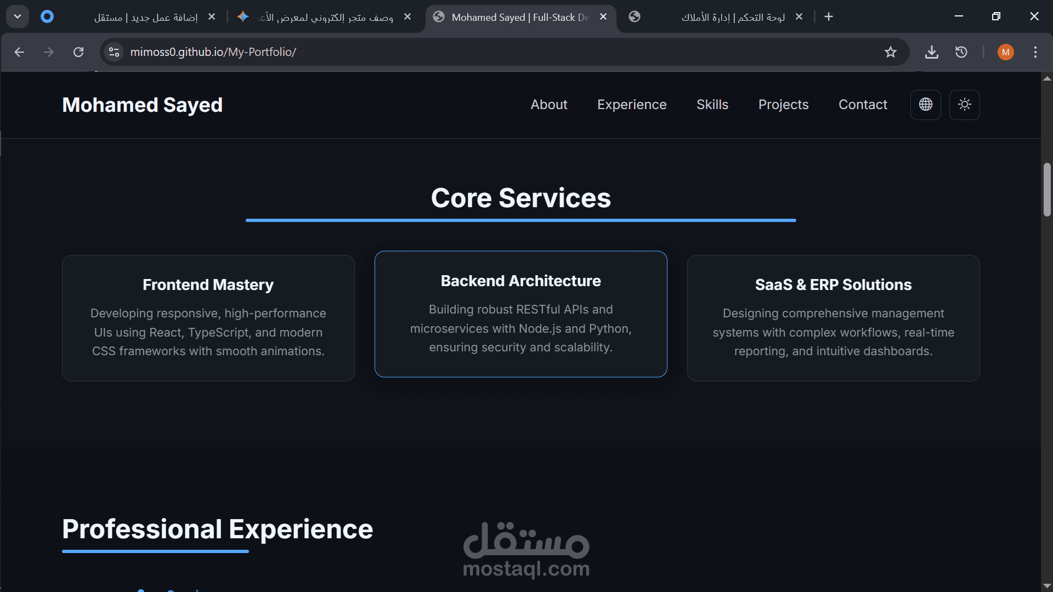Reload the page
Screen dimensions: 1053x592
(78, 52)
